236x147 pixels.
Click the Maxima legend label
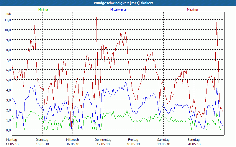[192, 9]
